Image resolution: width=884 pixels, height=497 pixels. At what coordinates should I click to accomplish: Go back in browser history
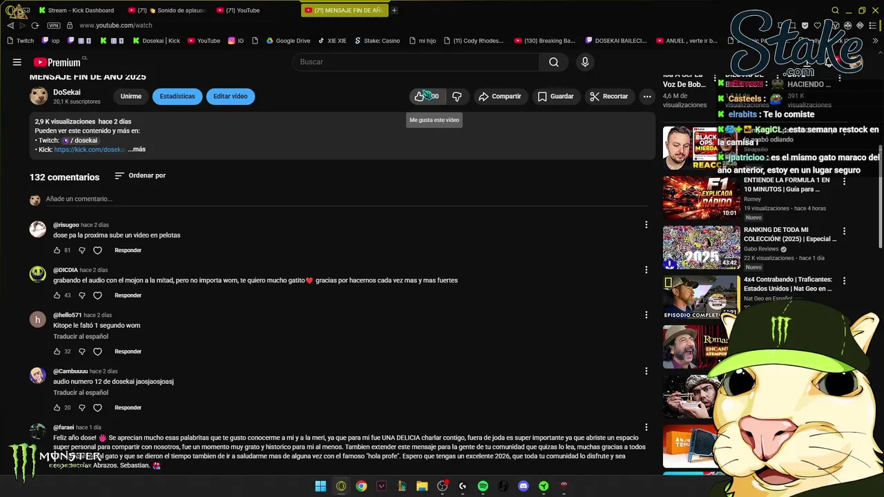point(10,26)
